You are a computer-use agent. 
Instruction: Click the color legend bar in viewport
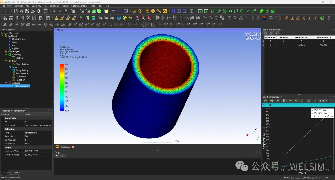(62, 87)
